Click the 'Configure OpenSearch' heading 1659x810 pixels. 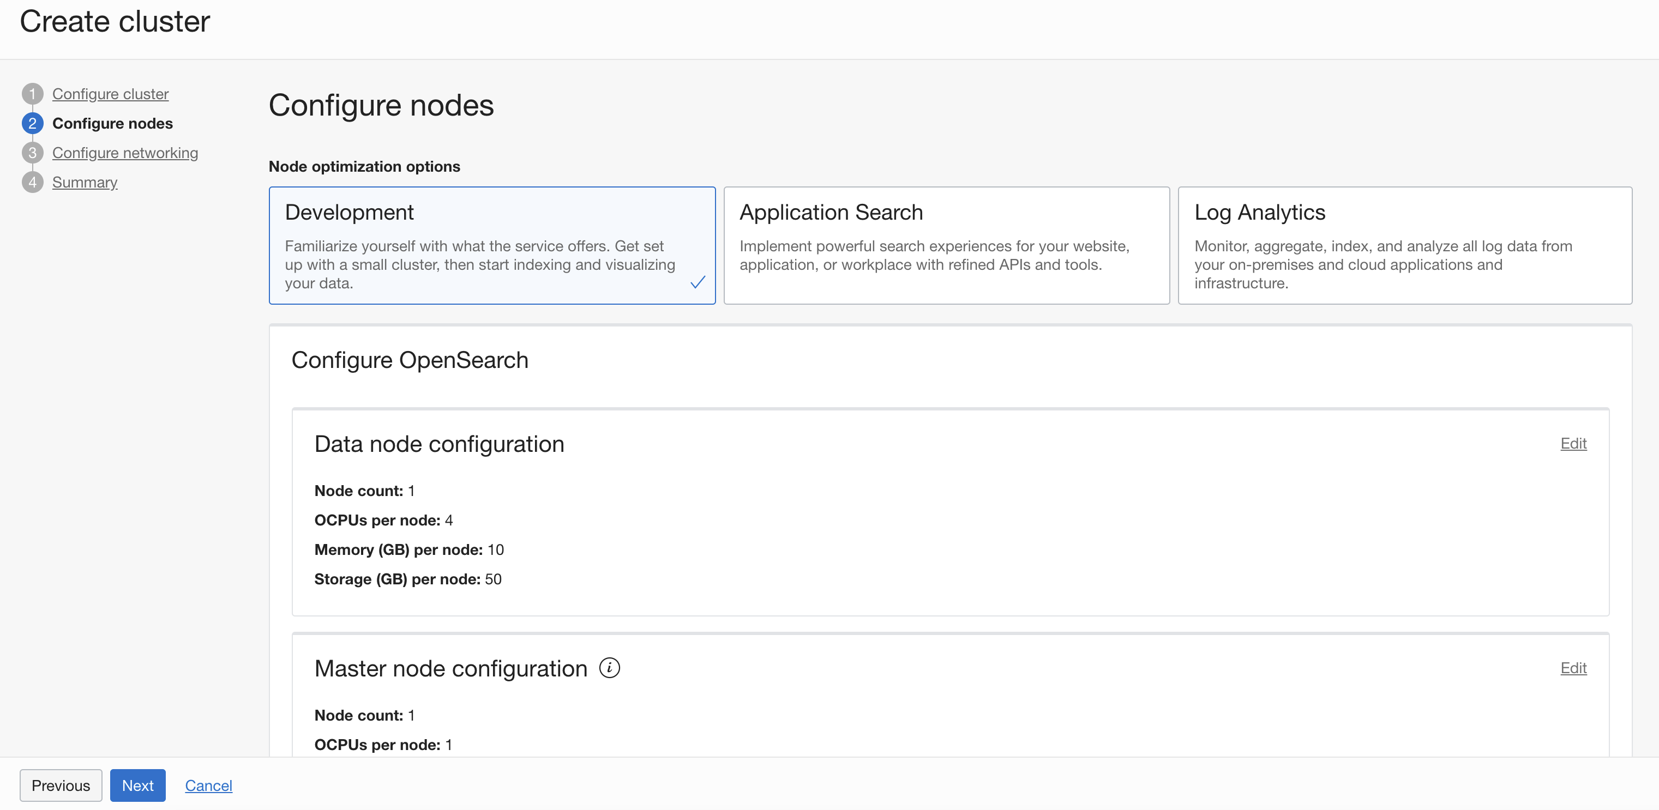tap(410, 360)
